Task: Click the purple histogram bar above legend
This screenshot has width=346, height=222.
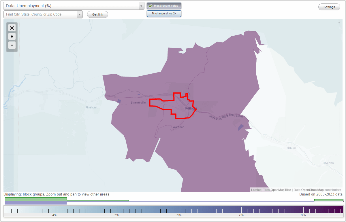Action: [x=36, y=203]
